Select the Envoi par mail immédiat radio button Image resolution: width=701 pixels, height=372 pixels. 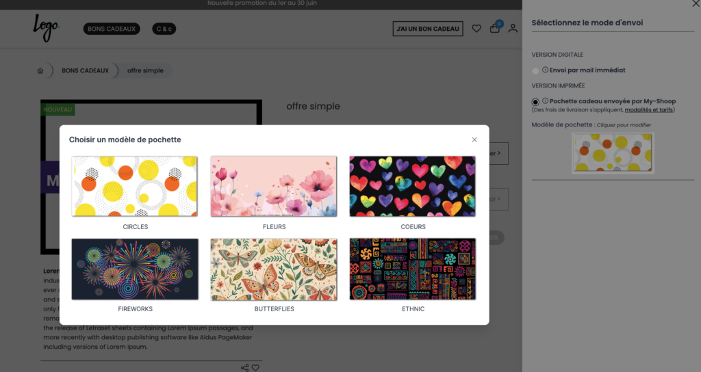535,70
